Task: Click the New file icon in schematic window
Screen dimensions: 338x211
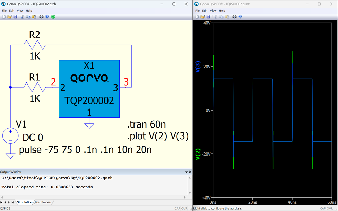Action: tap(4, 17)
